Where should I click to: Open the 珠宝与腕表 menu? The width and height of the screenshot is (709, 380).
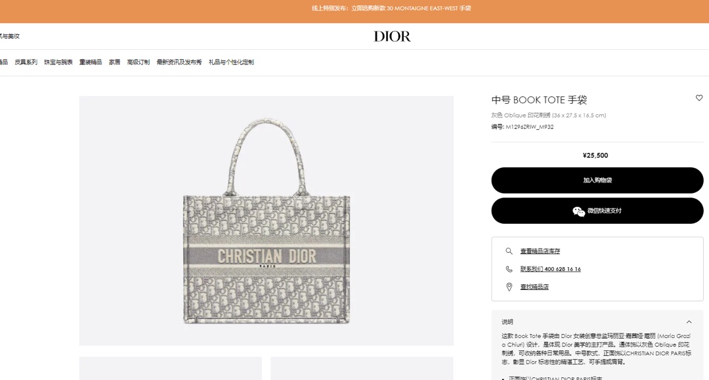(x=58, y=62)
